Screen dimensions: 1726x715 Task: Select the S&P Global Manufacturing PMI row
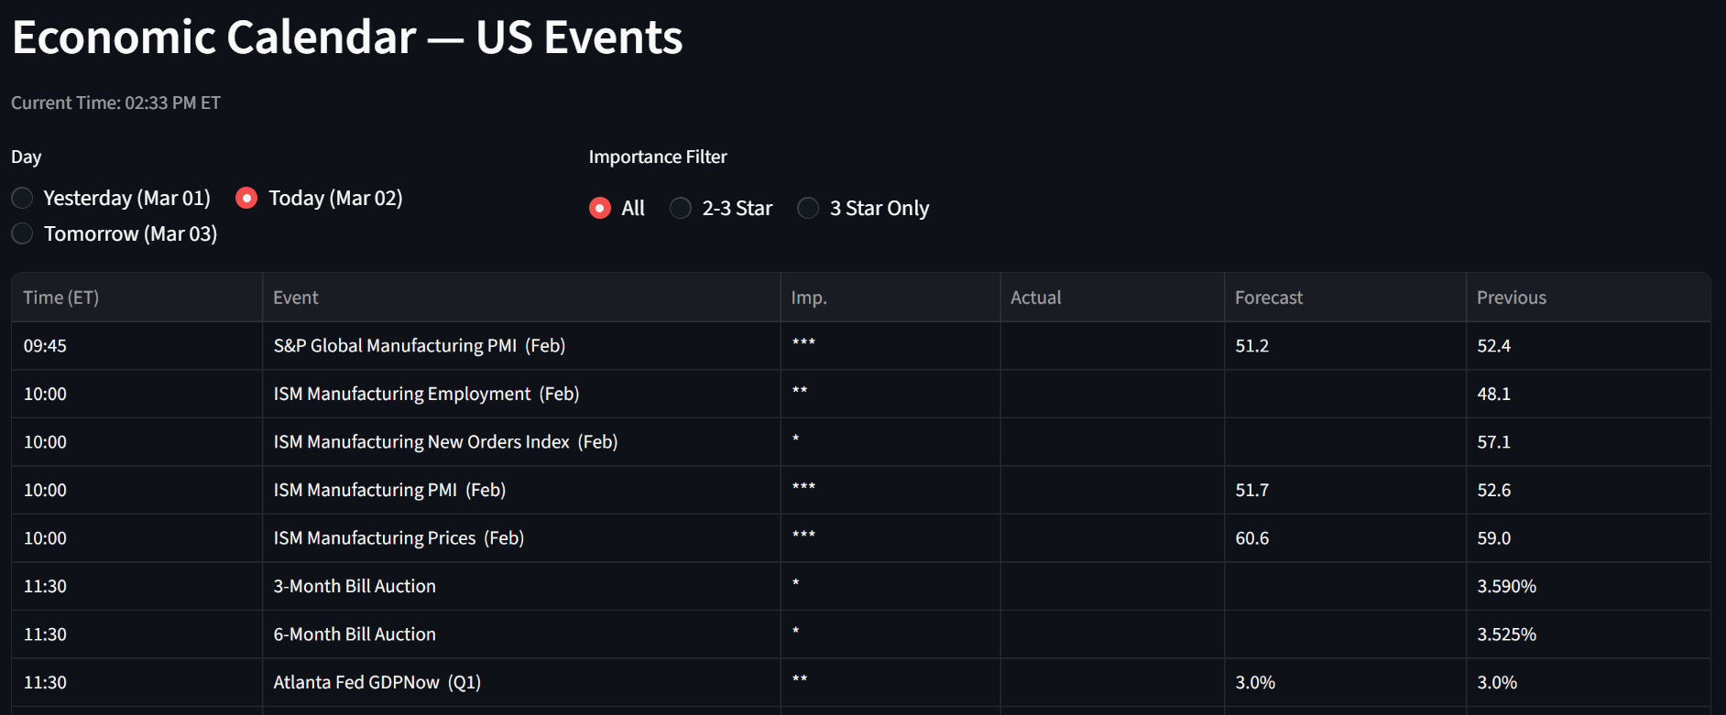[419, 345]
